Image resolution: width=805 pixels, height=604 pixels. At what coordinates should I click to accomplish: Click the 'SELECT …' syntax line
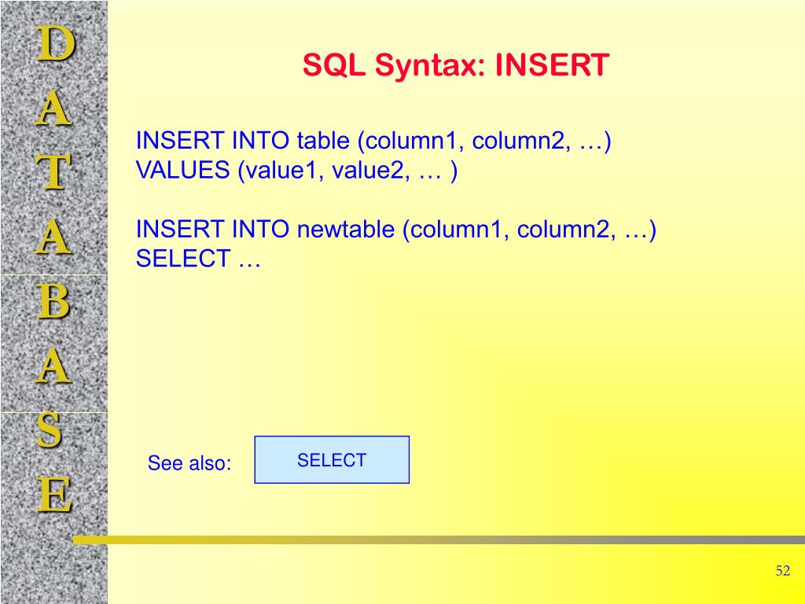[198, 258]
